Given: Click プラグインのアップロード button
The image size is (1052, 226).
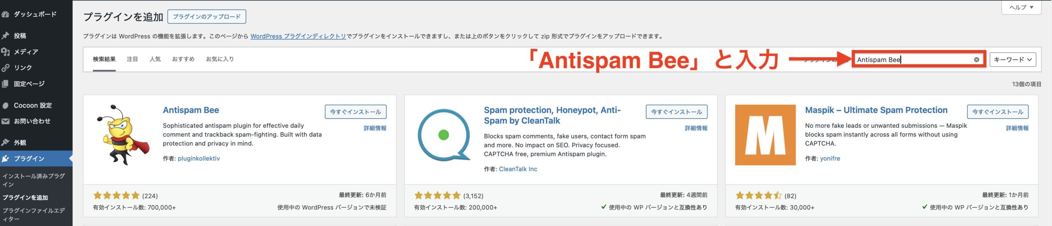Looking at the screenshot, I should 207,17.
